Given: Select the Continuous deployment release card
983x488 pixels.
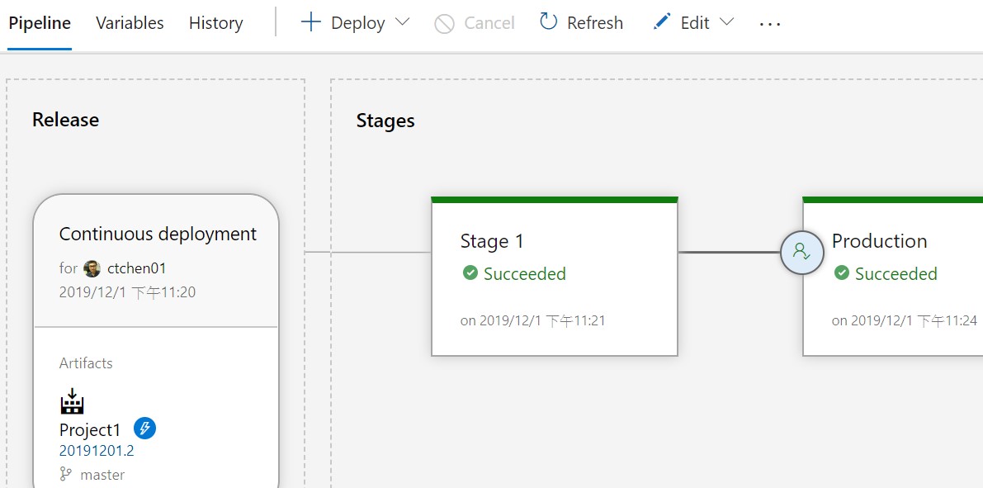Looking at the screenshot, I should tap(157, 234).
